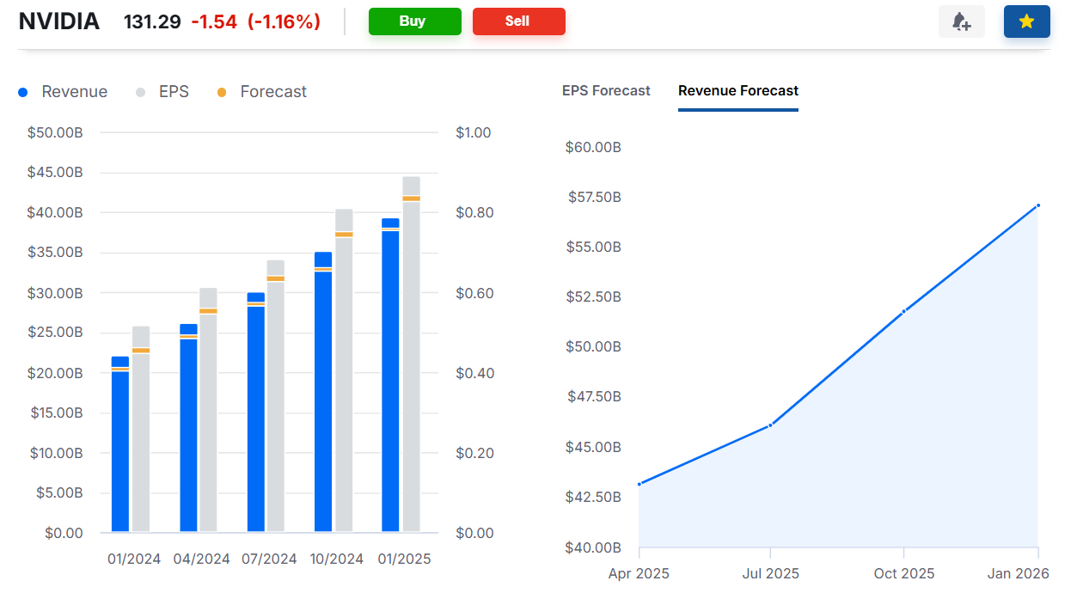The height and width of the screenshot is (593, 1077).
Task: Click the gray EPS legend dot
Action: click(x=140, y=92)
